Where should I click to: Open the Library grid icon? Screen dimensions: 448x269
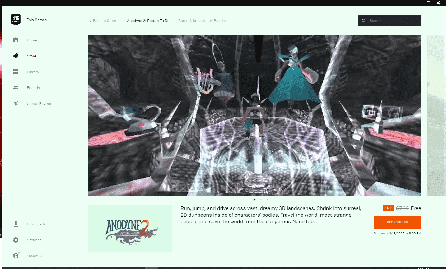[x=16, y=72]
